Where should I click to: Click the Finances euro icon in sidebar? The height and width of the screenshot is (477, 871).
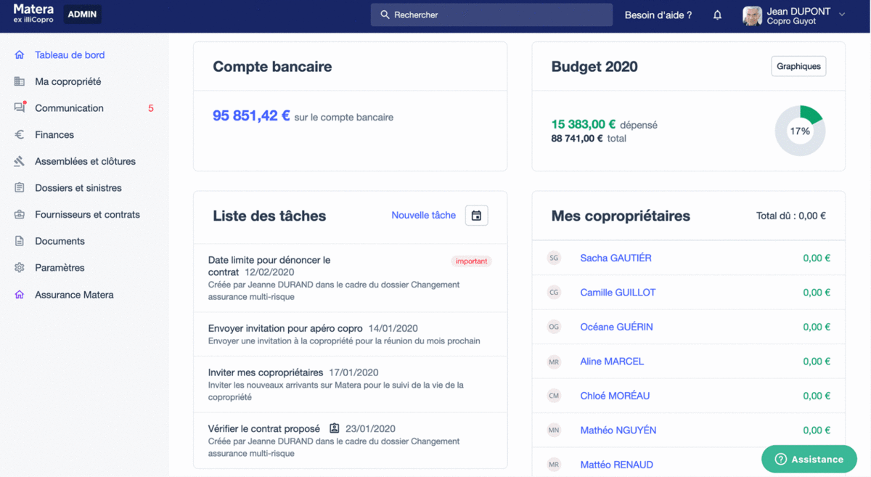20,135
